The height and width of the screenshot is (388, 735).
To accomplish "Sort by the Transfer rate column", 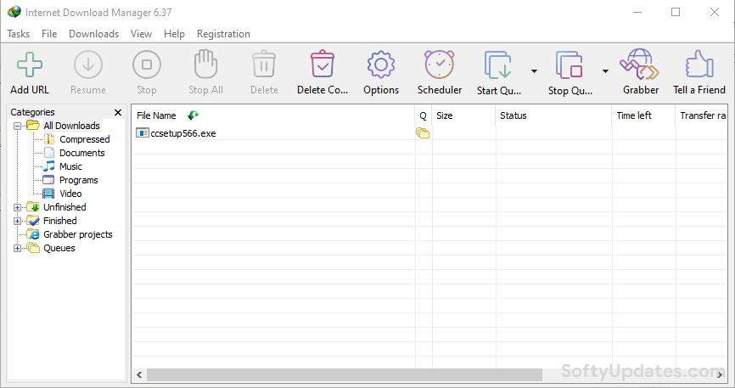I will point(702,115).
